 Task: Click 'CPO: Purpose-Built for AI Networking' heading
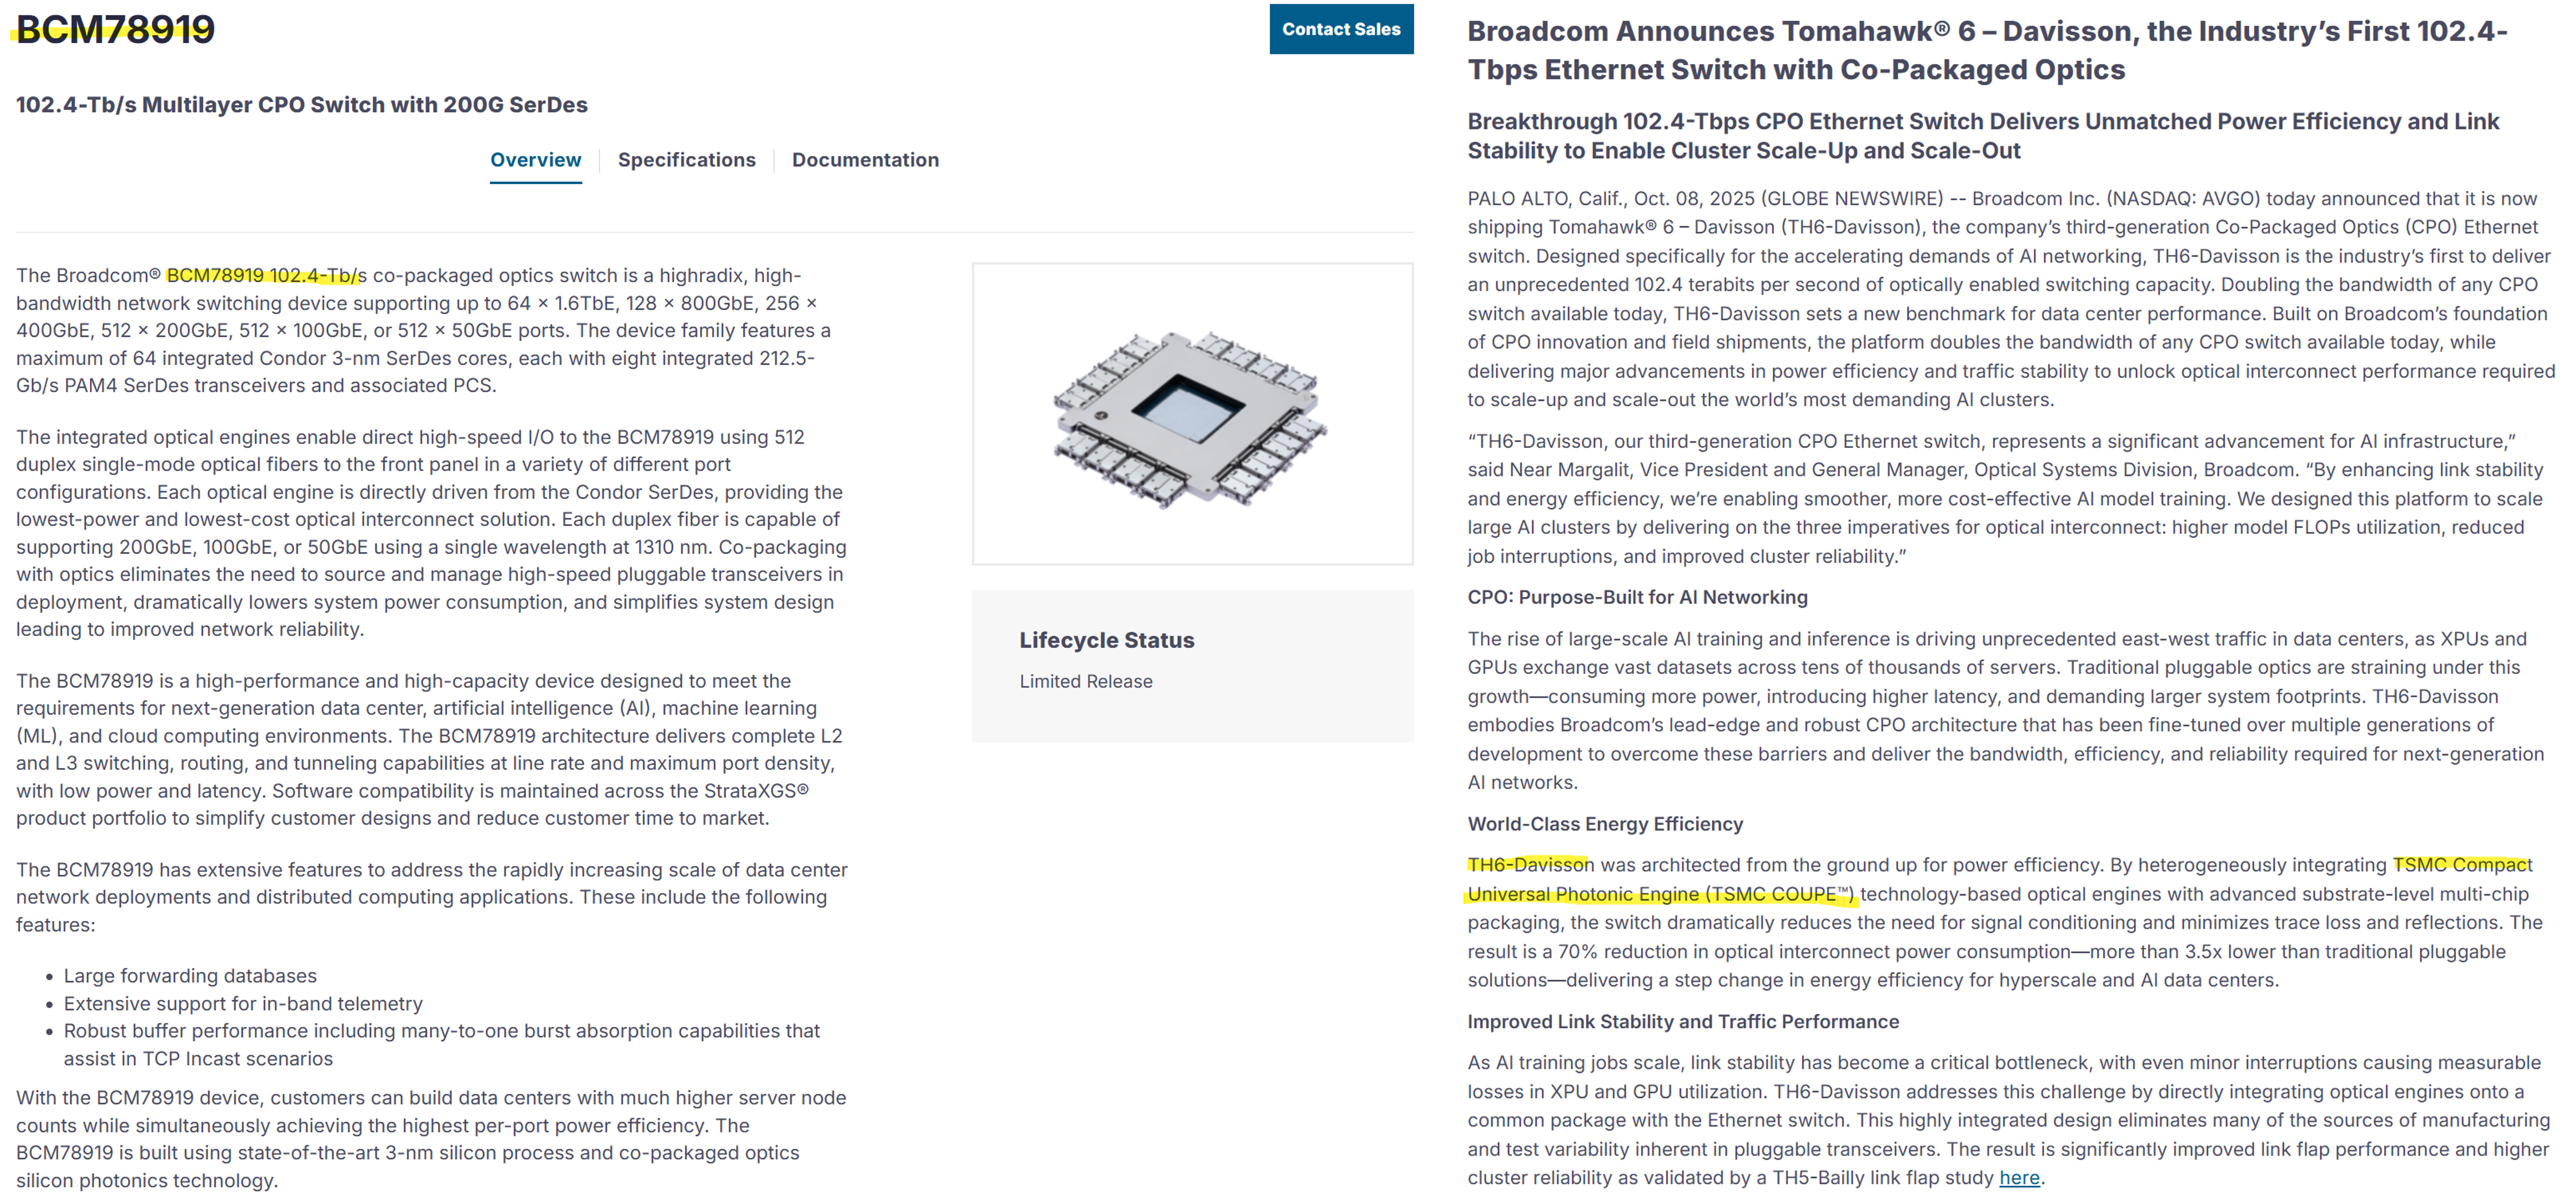pos(1637,597)
